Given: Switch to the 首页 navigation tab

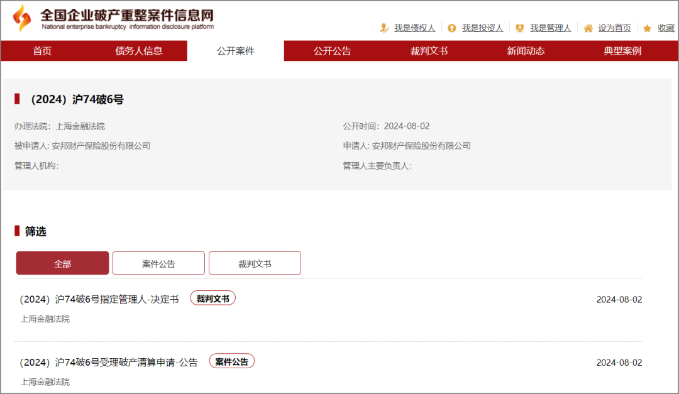Looking at the screenshot, I should tap(41, 51).
